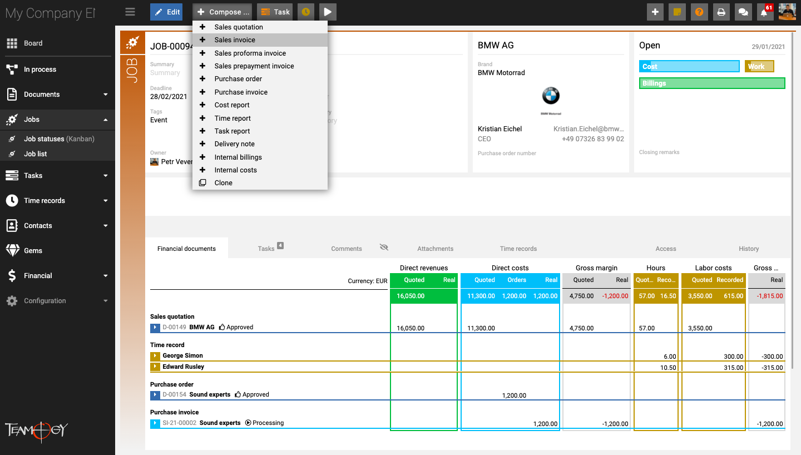Viewport: 801px width, 455px height.
Task: Click the hamburger menu icon
Action: (x=130, y=12)
